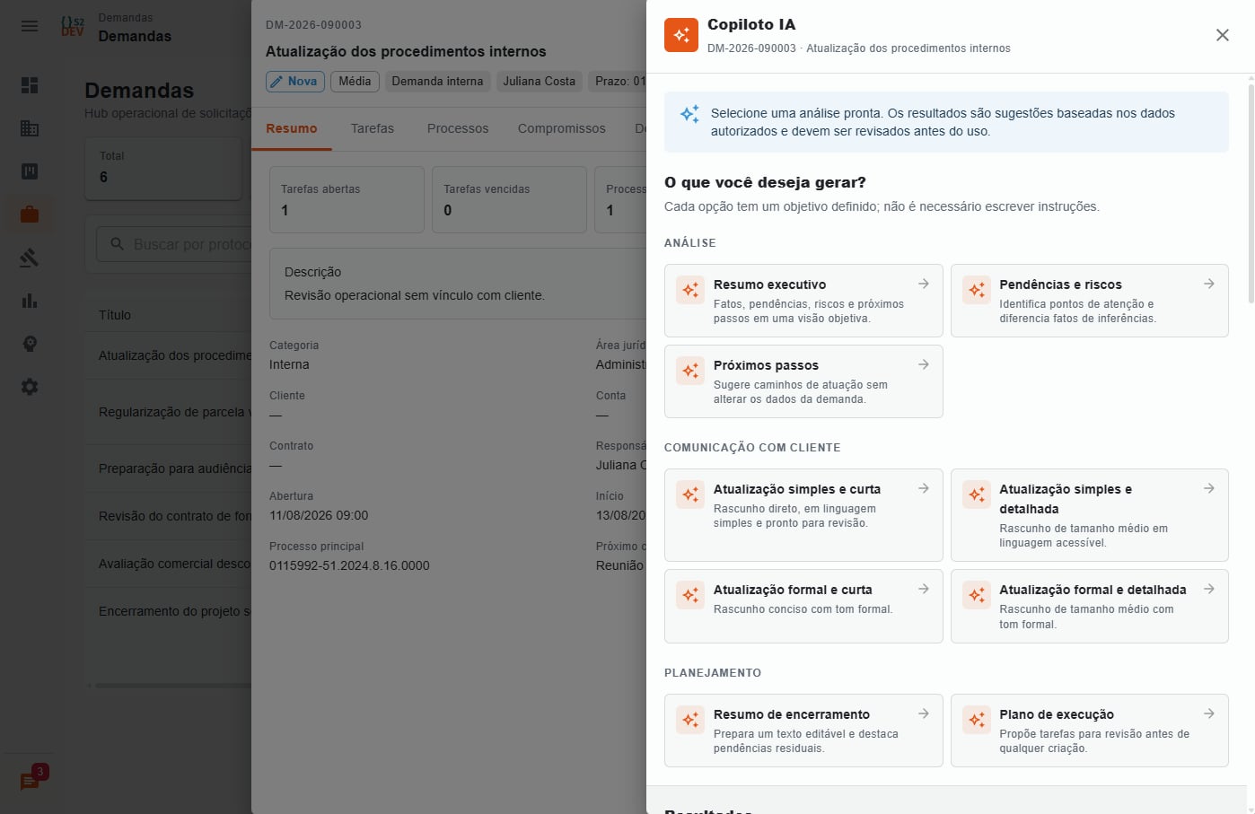Click the Nova status chip

[294, 81]
